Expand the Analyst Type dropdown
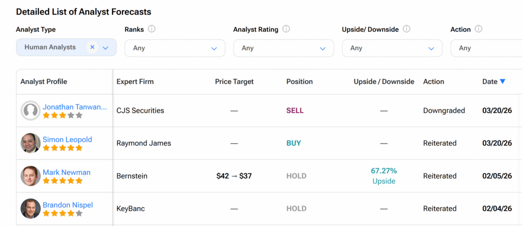Image resolution: width=522 pixels, height=226 pixels. point(106,48)
